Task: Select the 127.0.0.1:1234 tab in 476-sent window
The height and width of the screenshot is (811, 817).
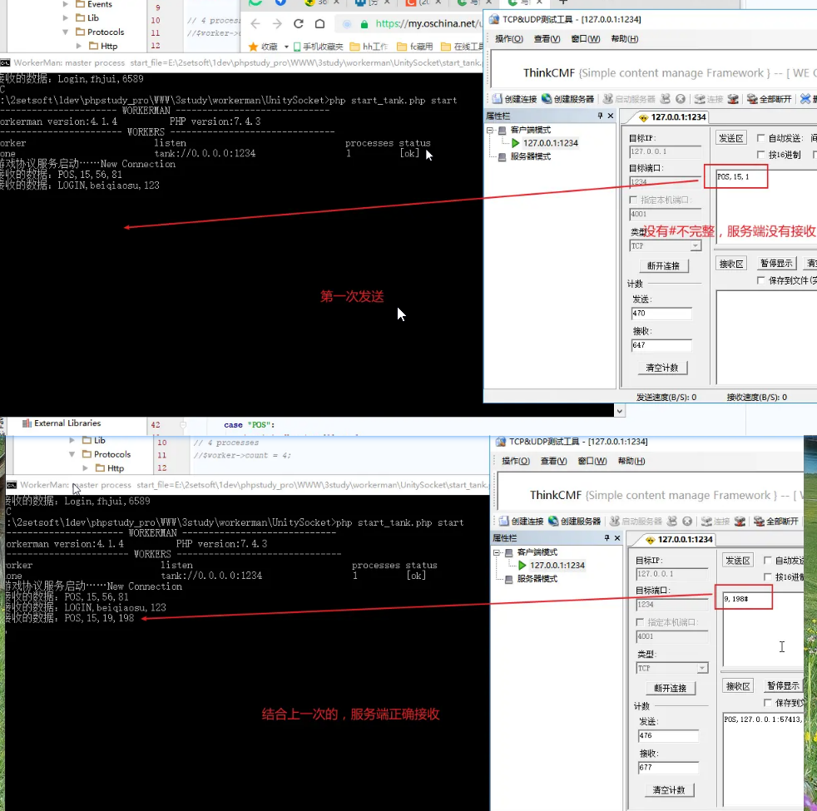Action: point(679,540)
